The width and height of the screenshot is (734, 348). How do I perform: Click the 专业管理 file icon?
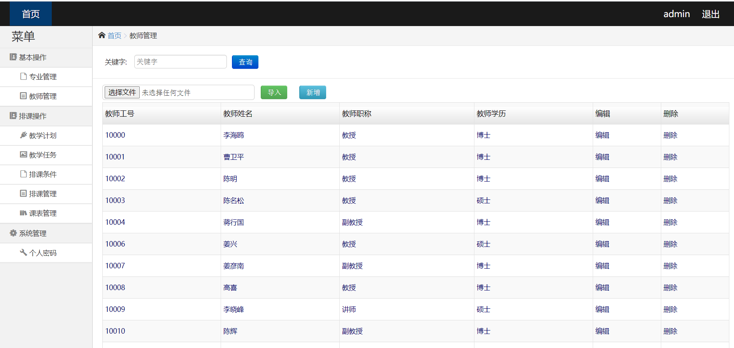[23, 76]
